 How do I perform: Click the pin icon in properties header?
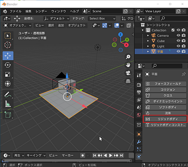click(183, 74)
